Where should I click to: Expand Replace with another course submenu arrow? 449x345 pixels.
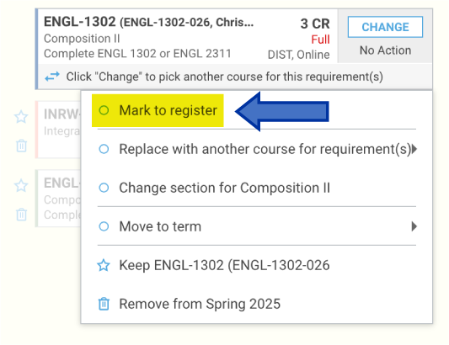click(x=414, y=149)
